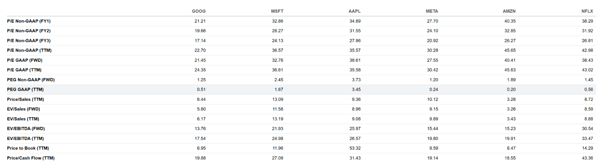Open the META ticker header
The image size is (604, 168).
coord(432,11)
